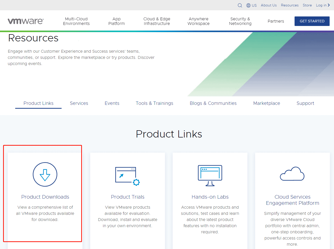Click the Log in arrow chevron
Image resolution: width=334 pixels, height=249 pixels.
tap(329, 5)
